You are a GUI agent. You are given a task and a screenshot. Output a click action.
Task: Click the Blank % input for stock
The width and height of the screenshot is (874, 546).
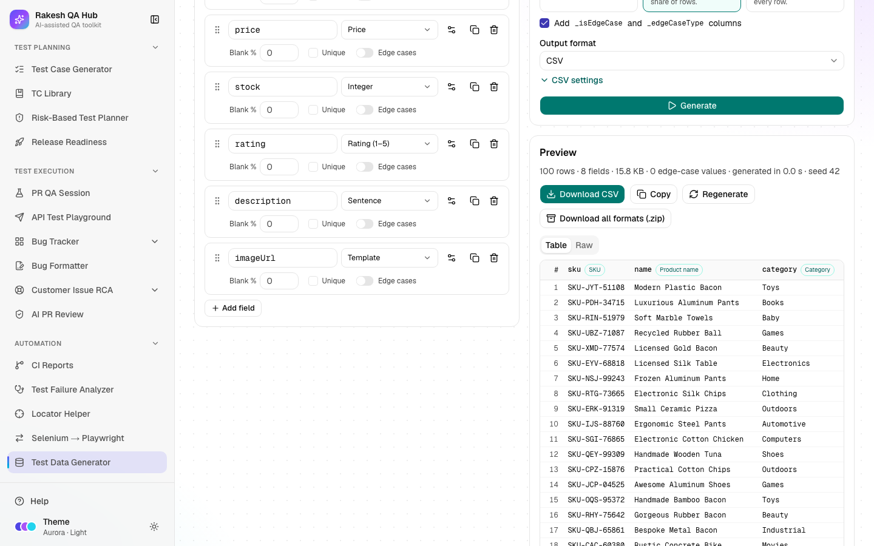pyautogui.click(x=279, y=110)
